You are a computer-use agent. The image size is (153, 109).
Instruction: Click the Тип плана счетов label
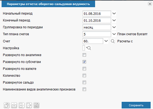[16, 34]
